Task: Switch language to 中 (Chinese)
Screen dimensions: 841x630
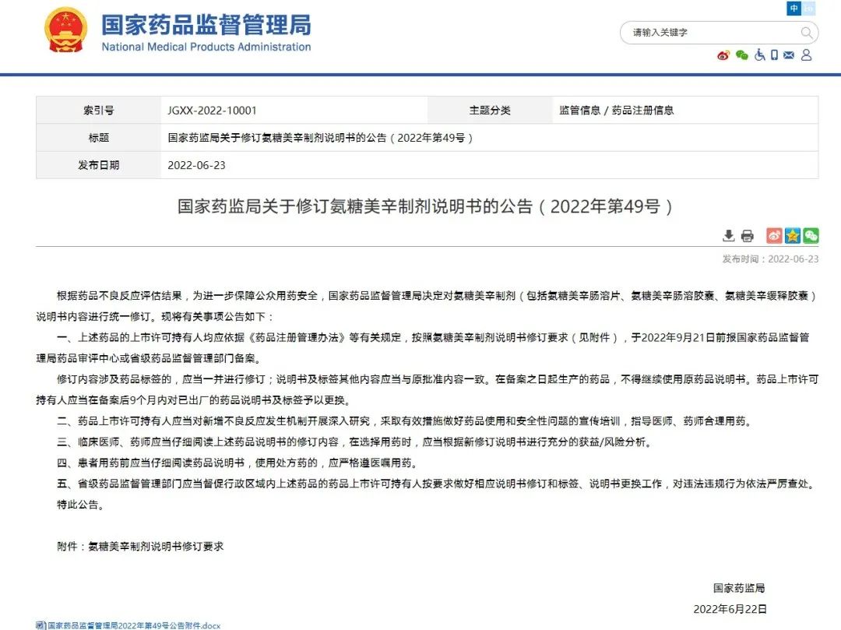Action: click(793, 9)
